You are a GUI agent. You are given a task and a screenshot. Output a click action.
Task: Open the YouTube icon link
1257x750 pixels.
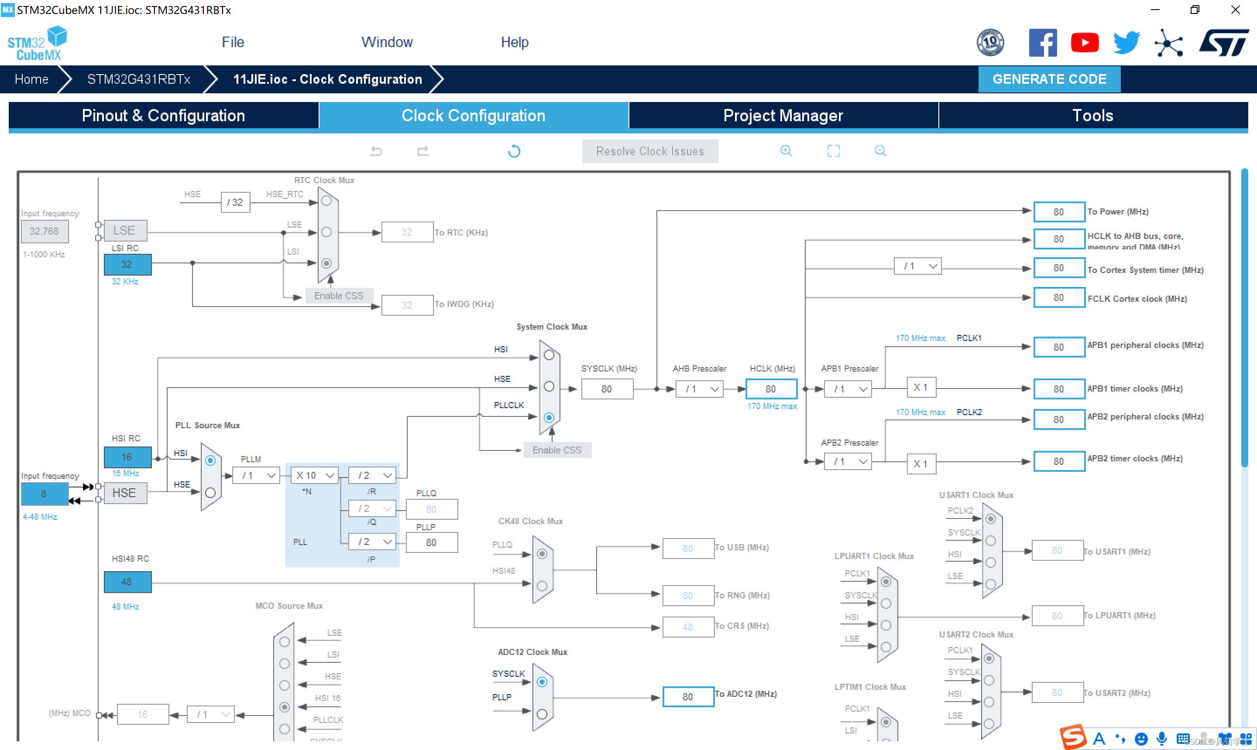pyautogui.click(x=1085, y=42)
